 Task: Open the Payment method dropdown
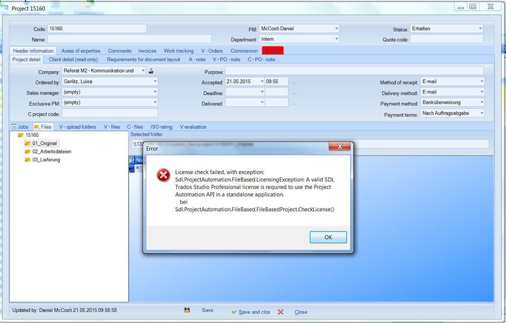tap(481, 103)
